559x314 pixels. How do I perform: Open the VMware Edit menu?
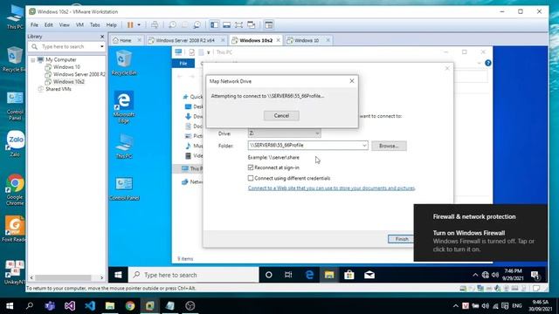point(49,25)
